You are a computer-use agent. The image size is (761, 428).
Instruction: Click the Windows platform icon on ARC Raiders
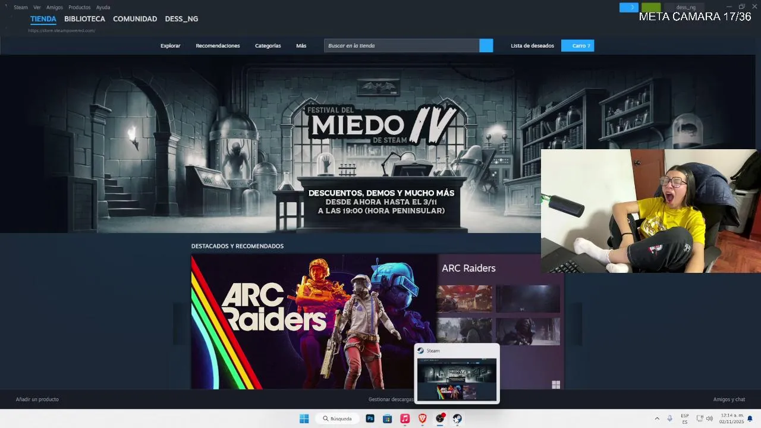(556, 385)
